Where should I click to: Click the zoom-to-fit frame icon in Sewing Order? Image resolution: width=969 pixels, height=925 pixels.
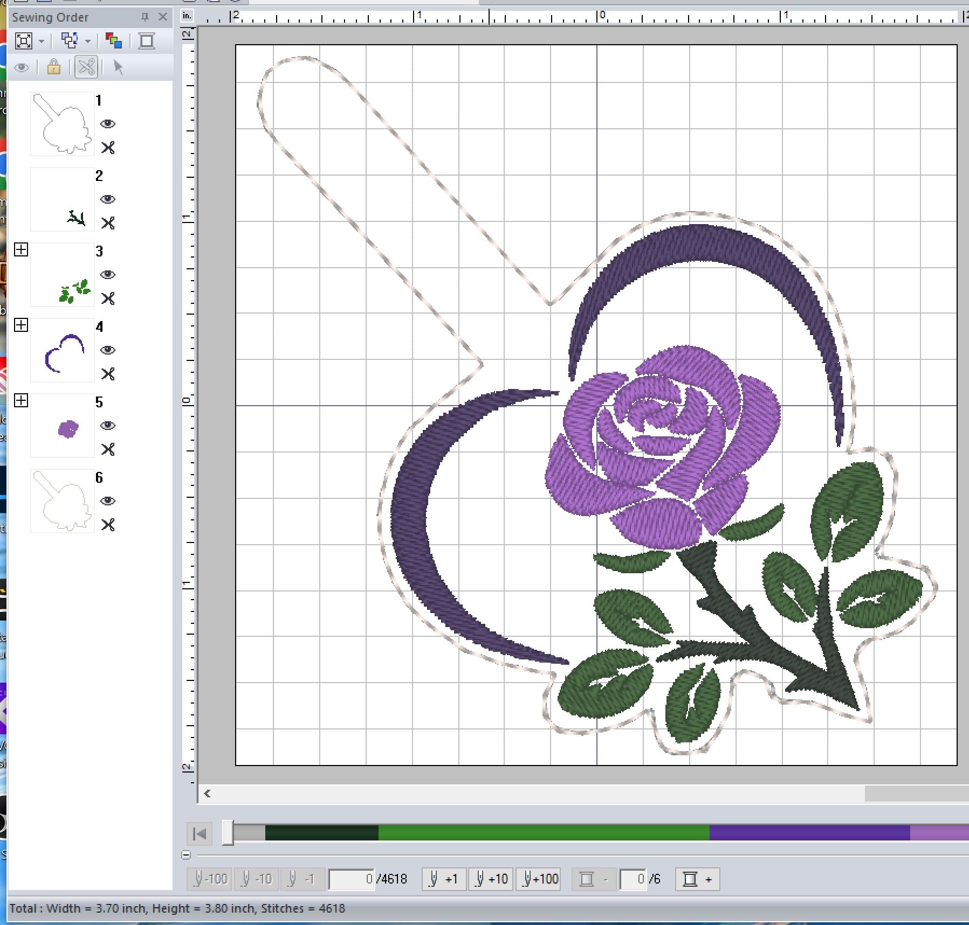pyautogui.click(x=24, y=41)
